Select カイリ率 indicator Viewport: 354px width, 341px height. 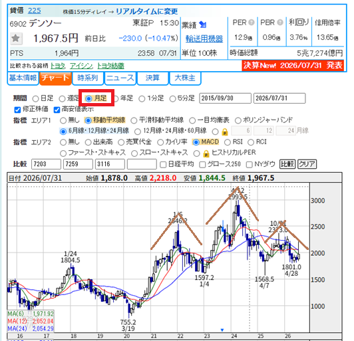(x=160, y=142)
